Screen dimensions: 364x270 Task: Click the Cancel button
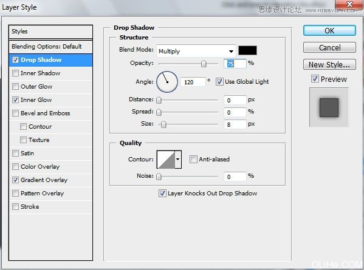point(329,47)
